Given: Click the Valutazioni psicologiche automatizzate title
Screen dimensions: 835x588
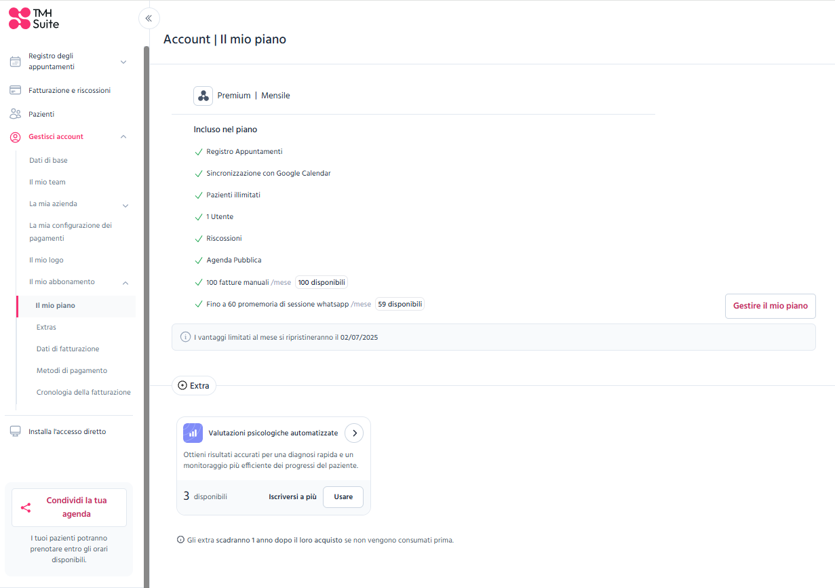Looking at the screenshot, I should click(x=273, y=433).
